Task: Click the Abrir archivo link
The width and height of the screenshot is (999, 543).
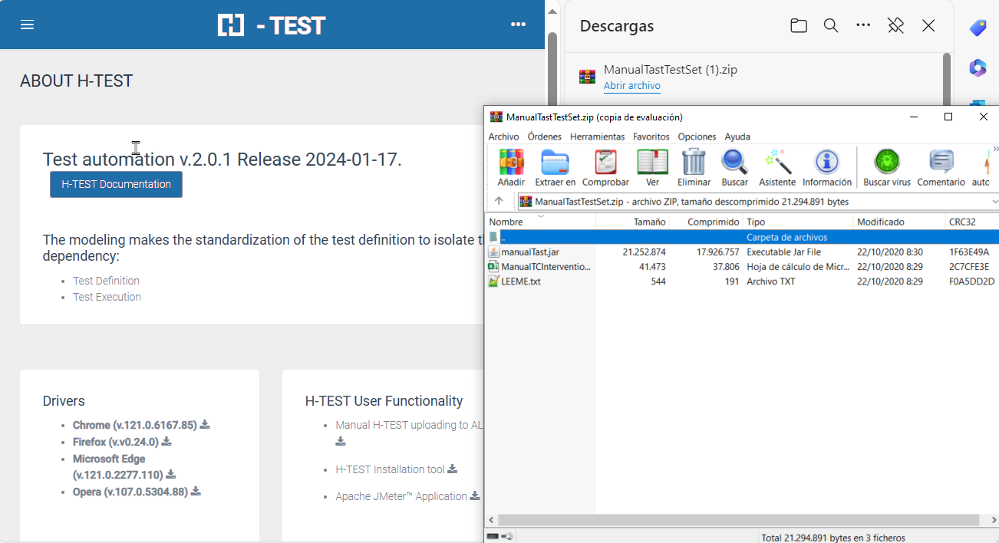Action: [x=631, y=86]
